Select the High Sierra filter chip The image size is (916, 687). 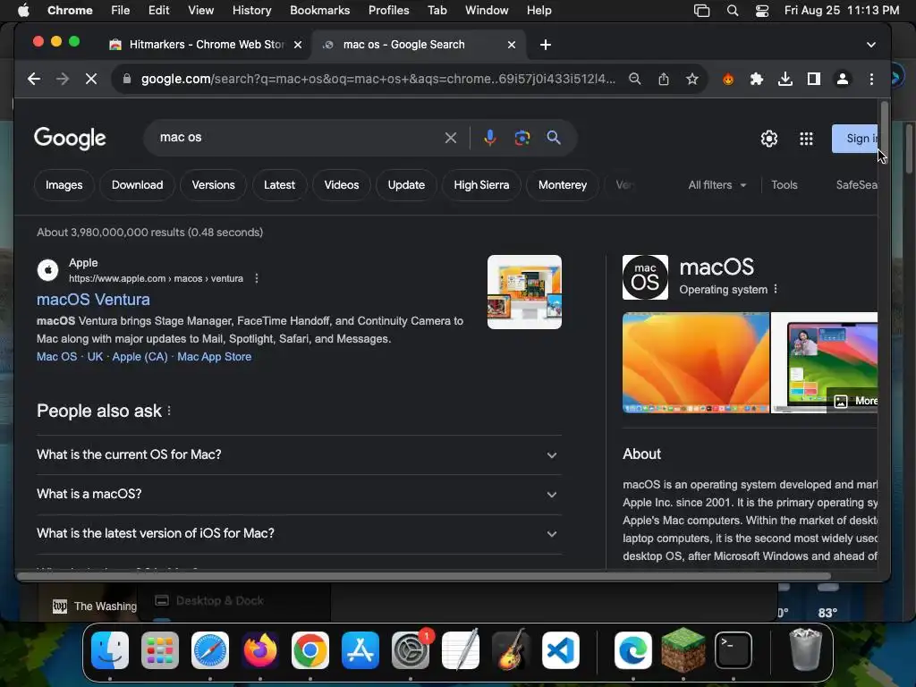tap(481, 185)
